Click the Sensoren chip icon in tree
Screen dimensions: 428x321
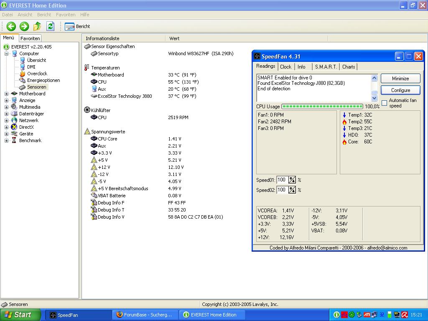coord(23,87)
